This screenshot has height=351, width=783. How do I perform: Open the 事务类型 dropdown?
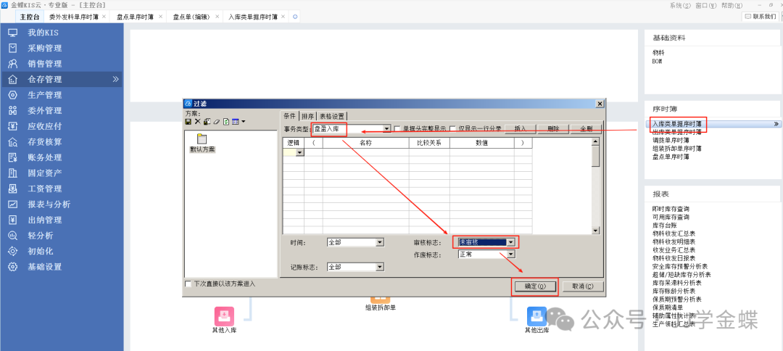pyautogui.click(x=386, y=128)
